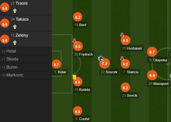The image size is (171, 122).
Task: Click red substitution arrow on Frydrych
Action: (74, 41)
